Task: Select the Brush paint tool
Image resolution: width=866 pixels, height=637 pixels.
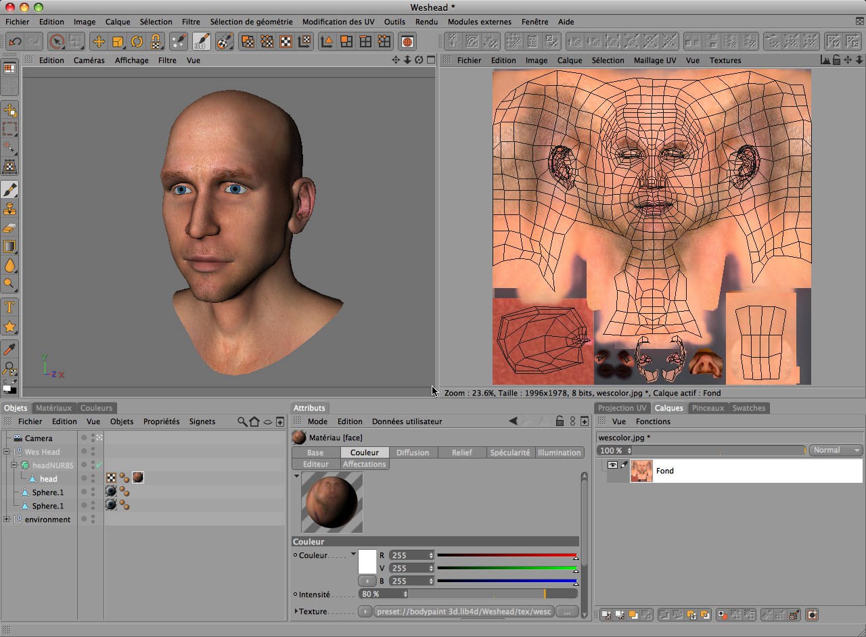Action: tap(9, 190)
